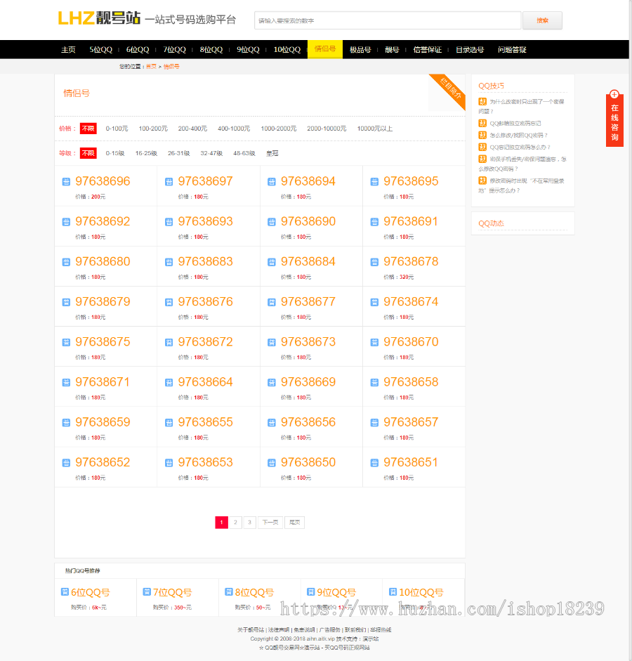Select the 0-100元 price filter
Viewport: 632px width, 661px height.
pos(117,129)
